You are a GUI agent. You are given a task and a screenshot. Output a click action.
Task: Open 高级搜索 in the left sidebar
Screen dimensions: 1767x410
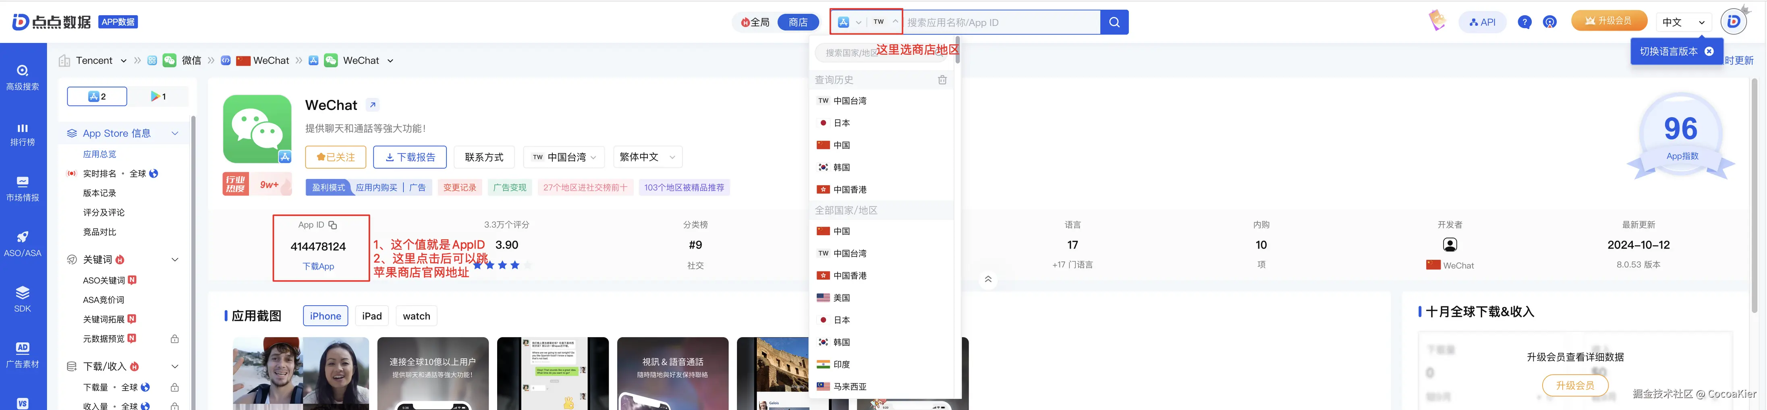click(23, 77)
